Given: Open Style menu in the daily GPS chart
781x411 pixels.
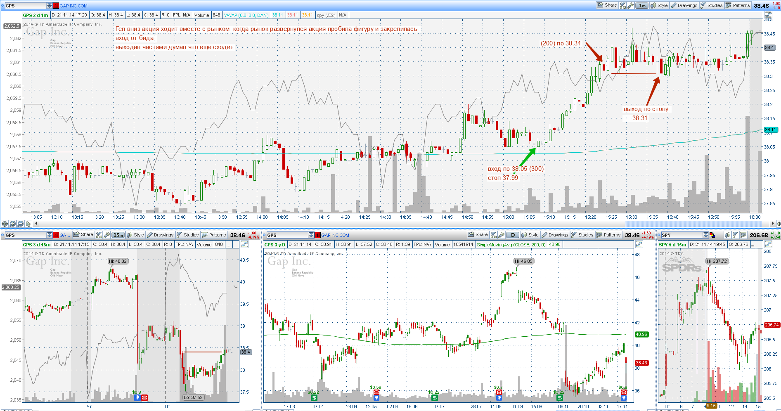Looking at the screenshot, I should click(x=530, y=235).
